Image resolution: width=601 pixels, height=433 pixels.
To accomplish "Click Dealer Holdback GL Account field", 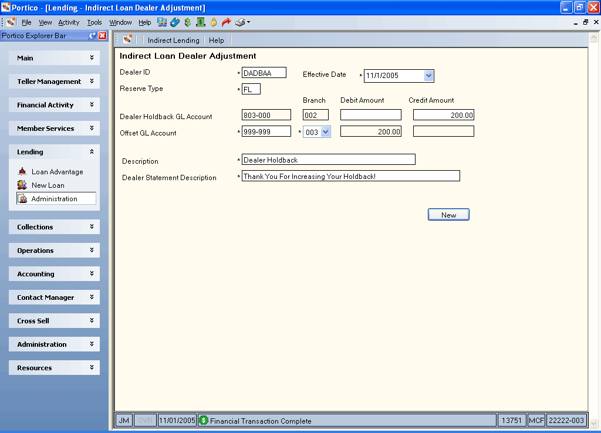I will click(x=266, y=115).
